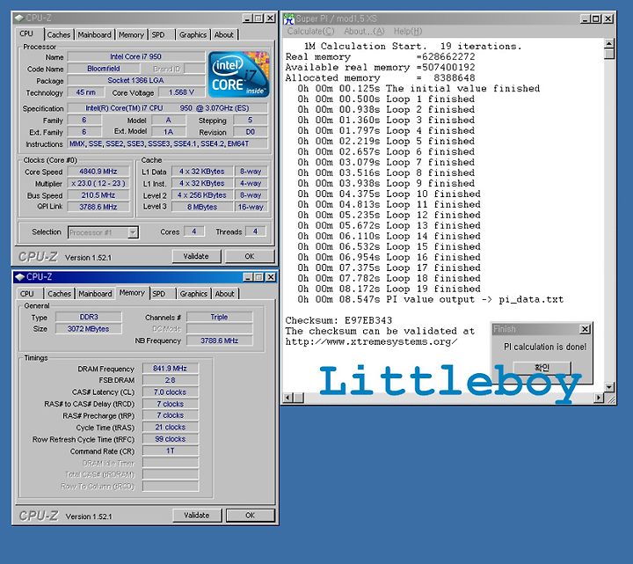Click the Level 3 cache 8 MBytes value
633x564 pixels.
pyautogui.click(x=202, y=207)
